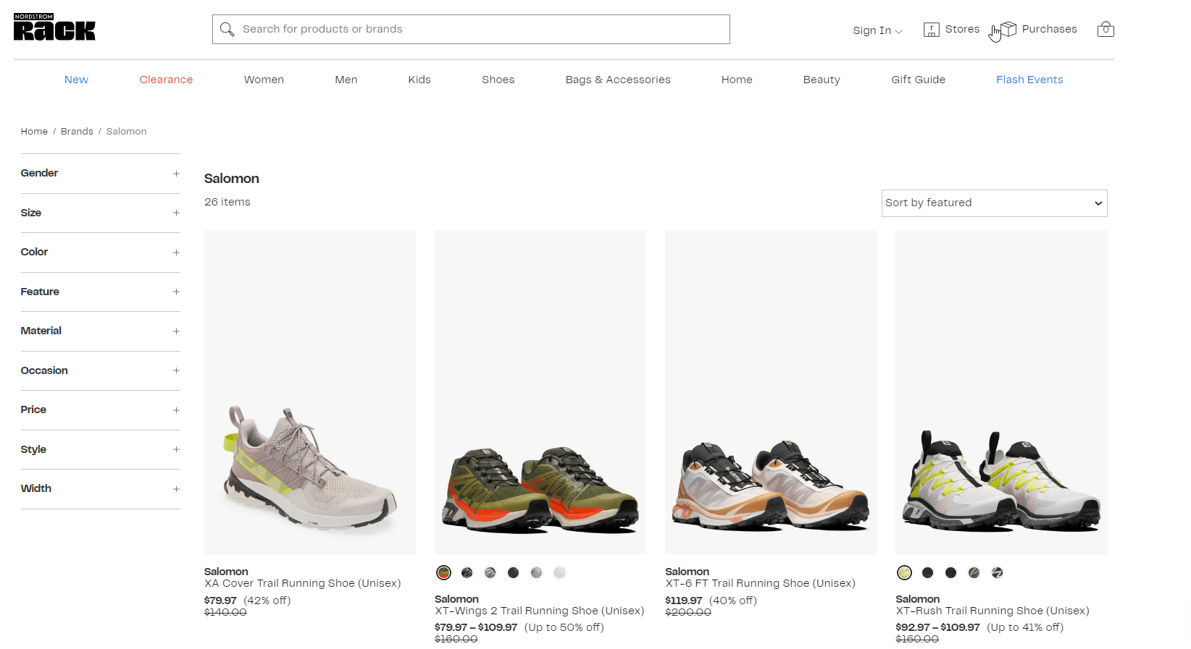This screenshot has width=1191, height=649.
Task: Select the olive-brown XT-Rush swatch
Action: pyautogui.click(x=974, y=573)
